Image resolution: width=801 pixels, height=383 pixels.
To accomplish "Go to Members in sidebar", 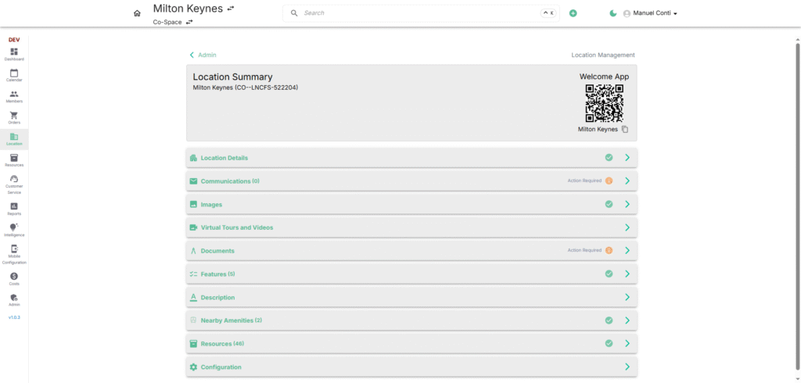I will tap(14, 96).
